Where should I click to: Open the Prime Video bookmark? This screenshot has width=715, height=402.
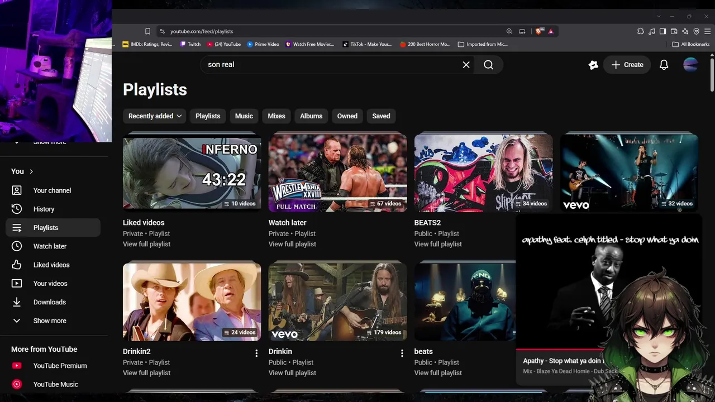[263, 44]
